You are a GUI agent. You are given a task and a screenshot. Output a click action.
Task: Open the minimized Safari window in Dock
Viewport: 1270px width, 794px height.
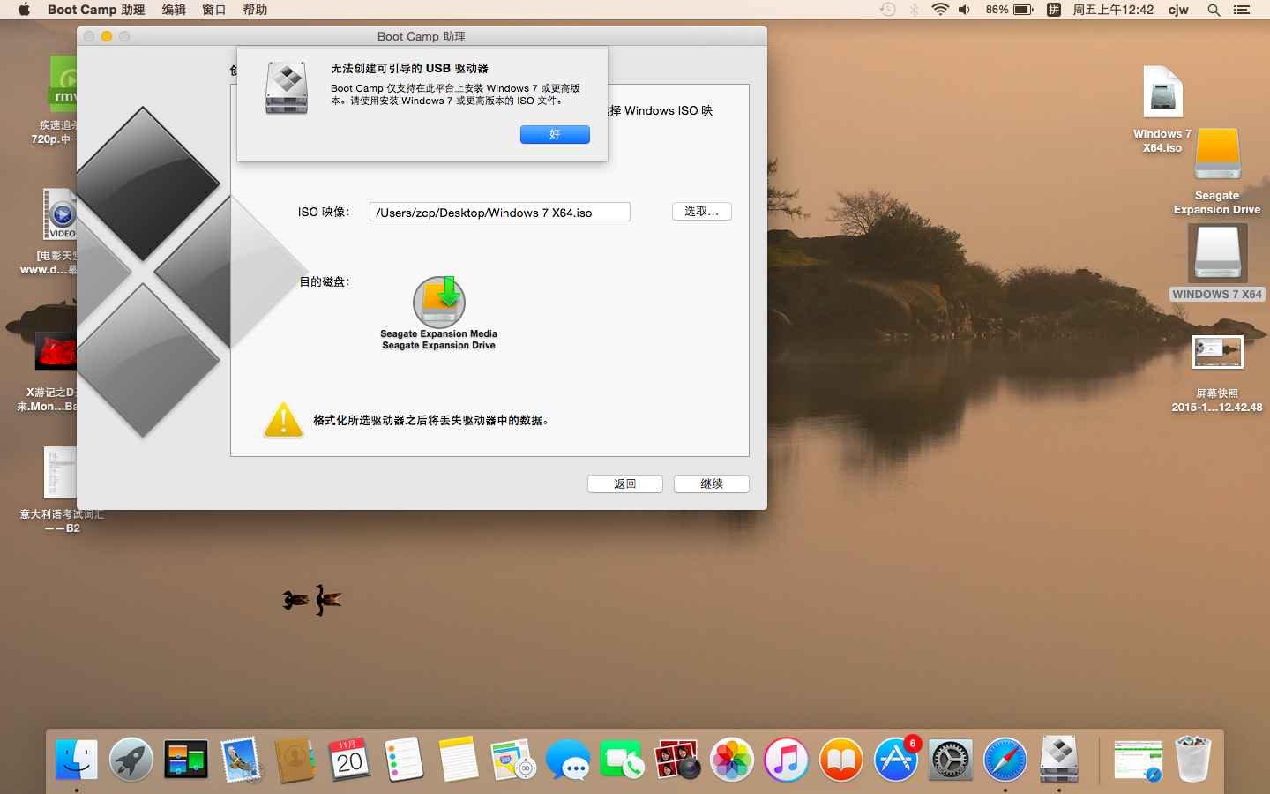point(1138,760)
